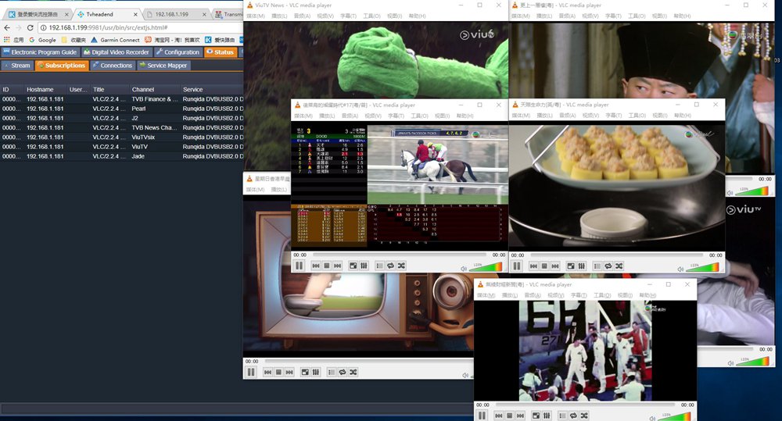Show playlist in horse racing VLC window

pyautogui.click(x=379, y=266)
